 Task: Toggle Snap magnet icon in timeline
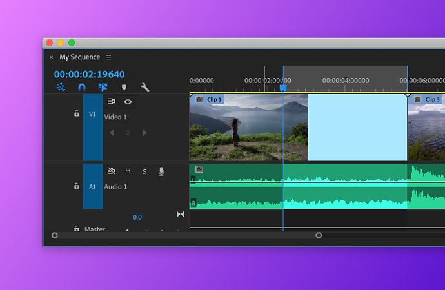click(x=82, y=87)
